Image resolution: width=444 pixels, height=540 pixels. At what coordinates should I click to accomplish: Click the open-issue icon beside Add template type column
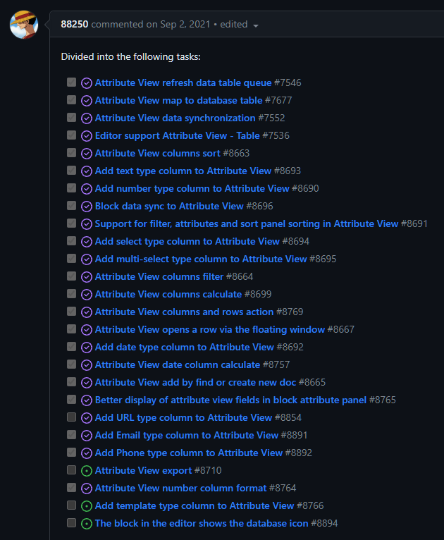[x=87, y=505]
